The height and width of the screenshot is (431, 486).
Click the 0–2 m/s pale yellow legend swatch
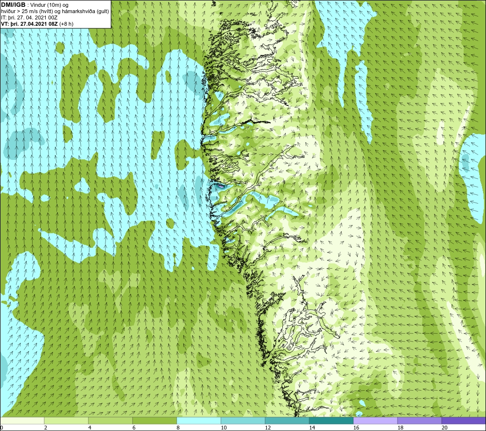22,420
